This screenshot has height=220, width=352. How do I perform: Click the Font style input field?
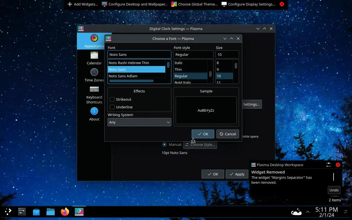pos(193,54)
